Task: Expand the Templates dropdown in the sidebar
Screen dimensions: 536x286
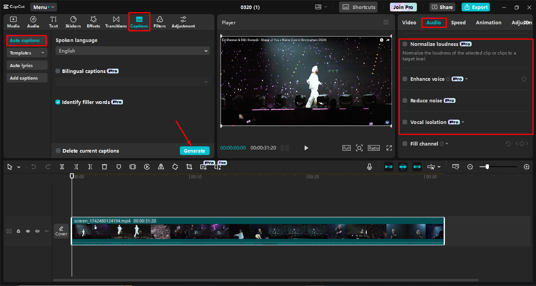Action: [x=27, y=53]
